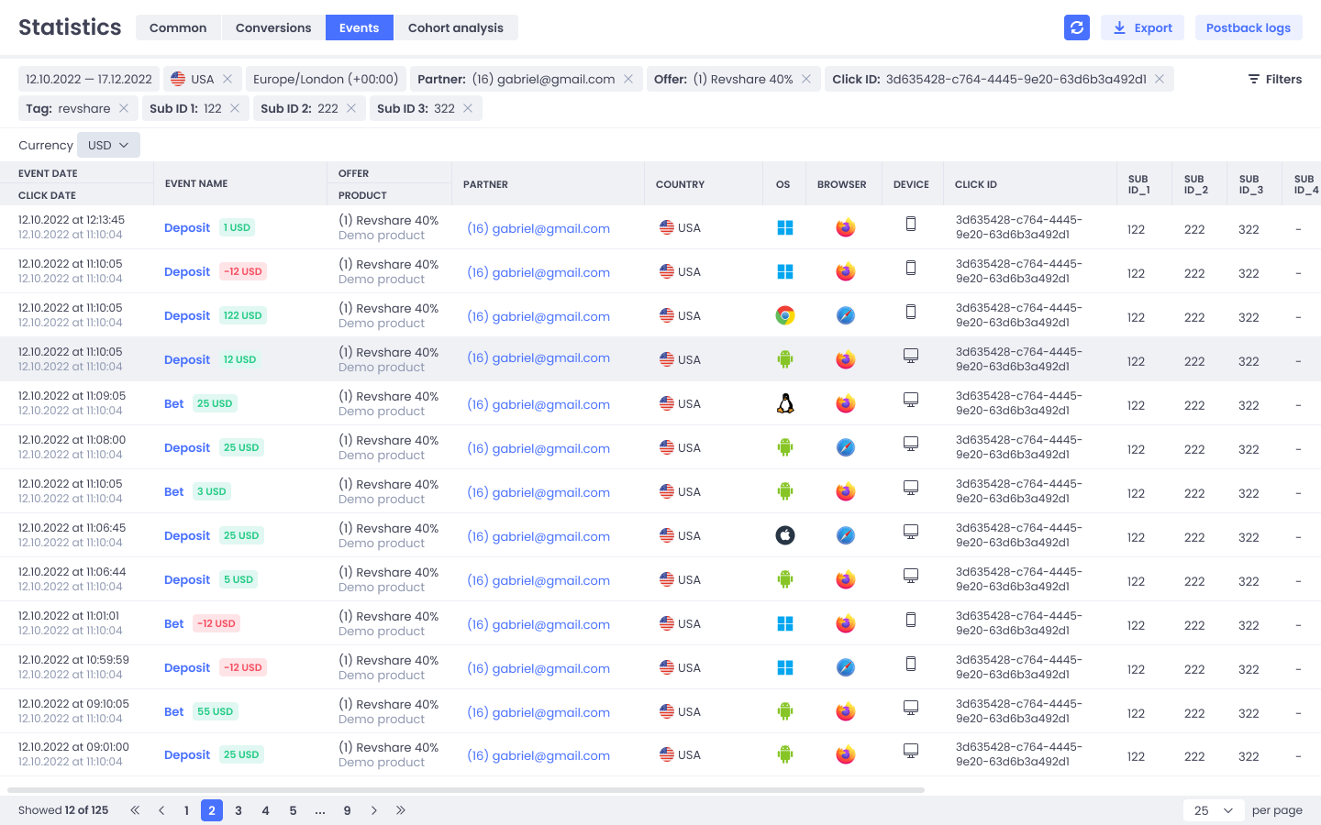The image size is (1321, 825).
Task: Click the EVENT NAME column header
Action: 196,183
